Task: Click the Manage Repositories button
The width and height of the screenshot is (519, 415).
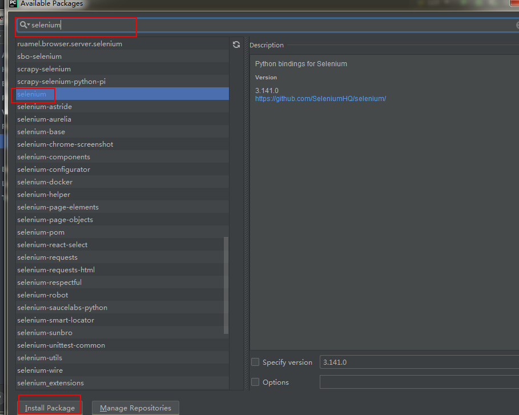Action: pos(135,408)
